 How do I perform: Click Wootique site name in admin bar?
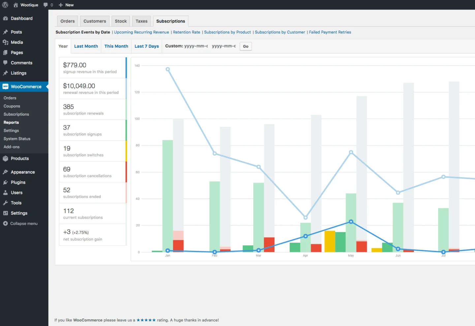tap(29, 5)
